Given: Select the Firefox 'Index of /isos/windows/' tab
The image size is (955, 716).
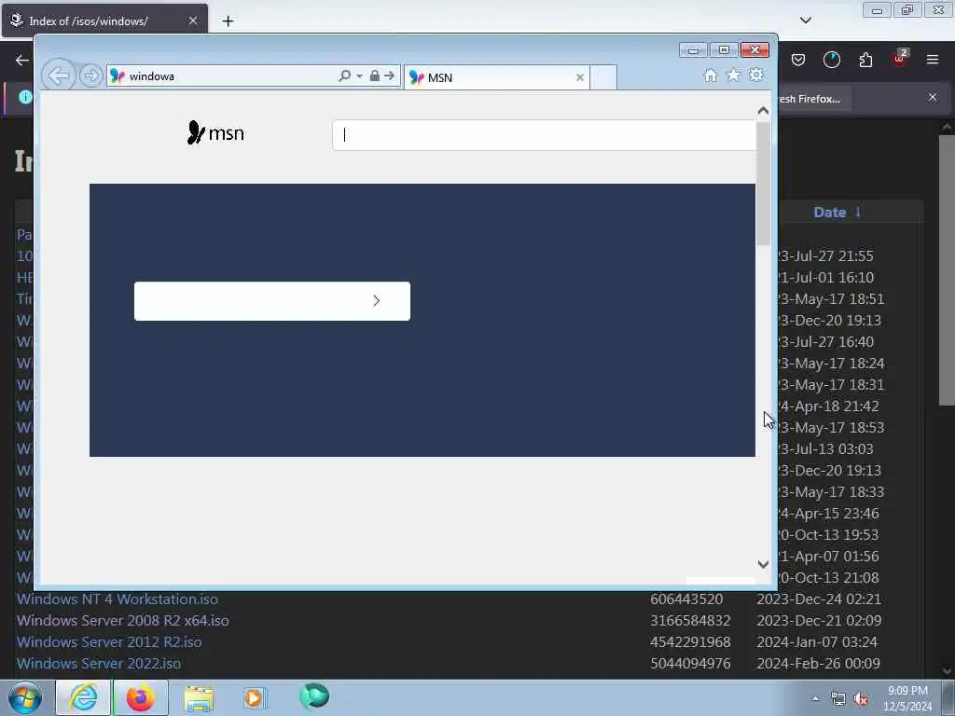Looking at the screenshot, I should (x=104, y=21).
